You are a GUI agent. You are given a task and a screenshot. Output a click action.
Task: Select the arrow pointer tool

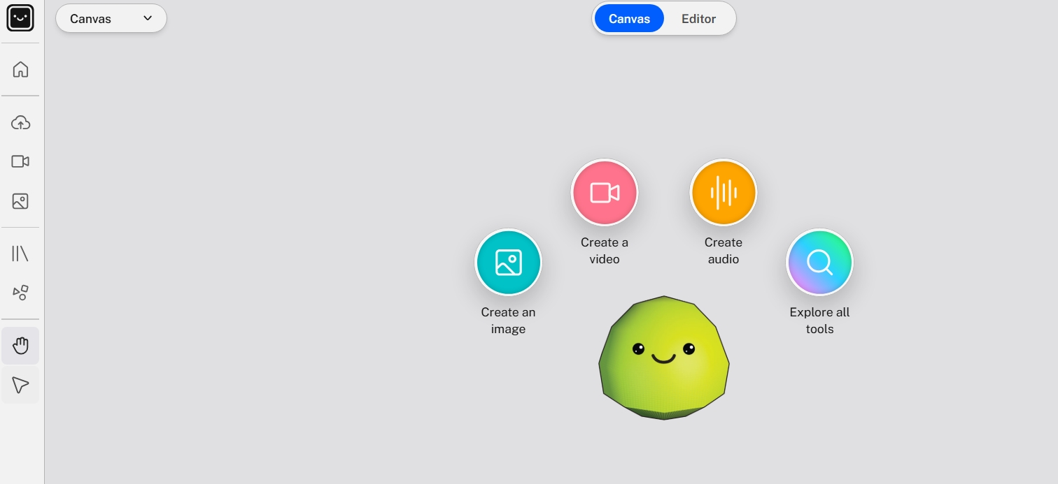point(20,385)
